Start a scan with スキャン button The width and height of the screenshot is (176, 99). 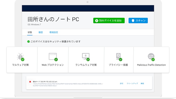point(138,21)
